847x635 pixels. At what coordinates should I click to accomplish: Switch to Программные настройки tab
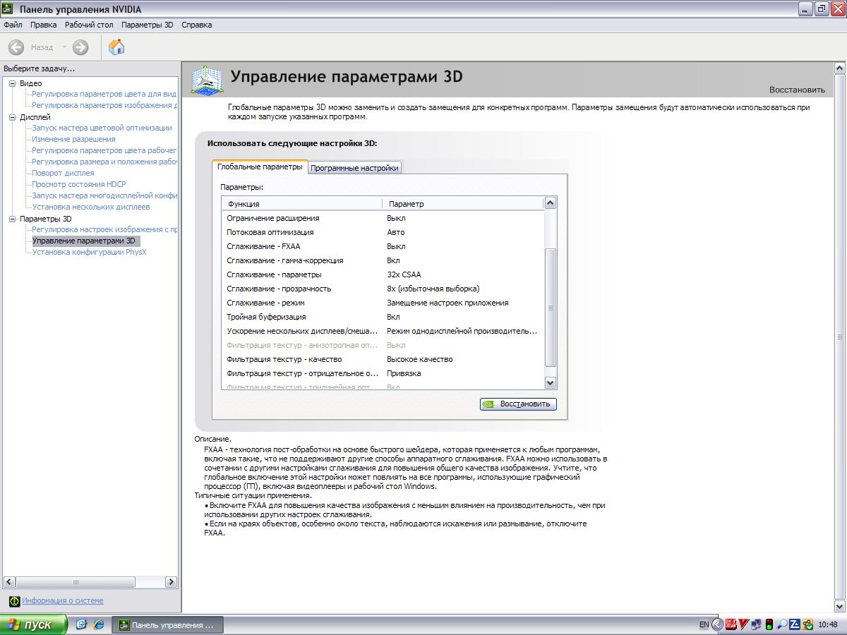tap(355, 168)
